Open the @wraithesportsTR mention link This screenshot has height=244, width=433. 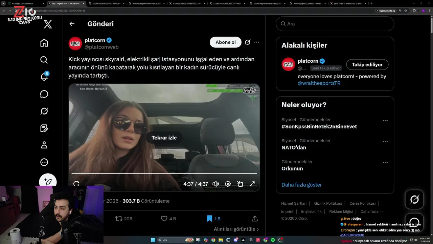point(319,83)
